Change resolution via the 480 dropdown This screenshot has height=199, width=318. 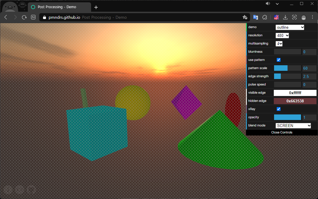point(282,35)
